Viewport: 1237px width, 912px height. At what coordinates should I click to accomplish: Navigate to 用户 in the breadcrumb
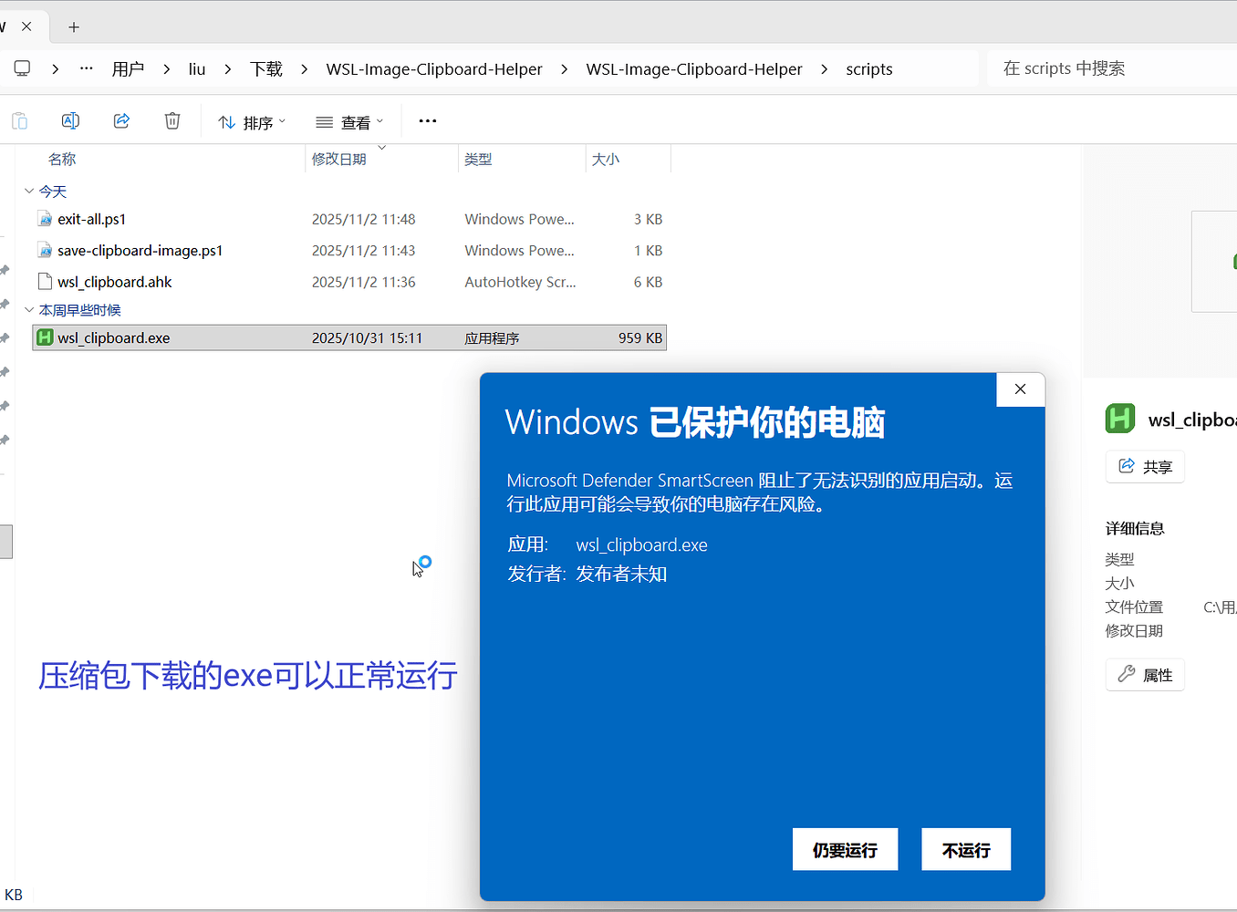[x=129, y=69]
